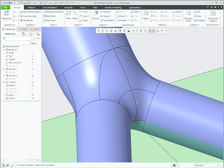Click the Pattern button
Viewport: 224px width, 168px height.
point(146,16)
